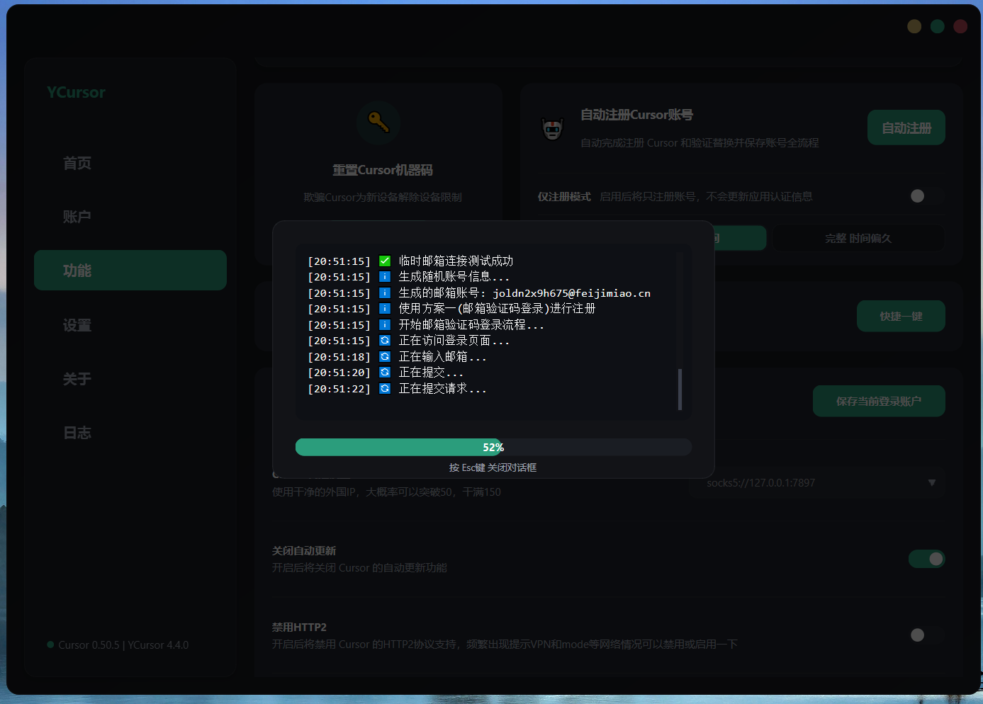Click green status dot beside Cursor 0.50.5
The height and width of the screenshot is (704, 983).
50,645
